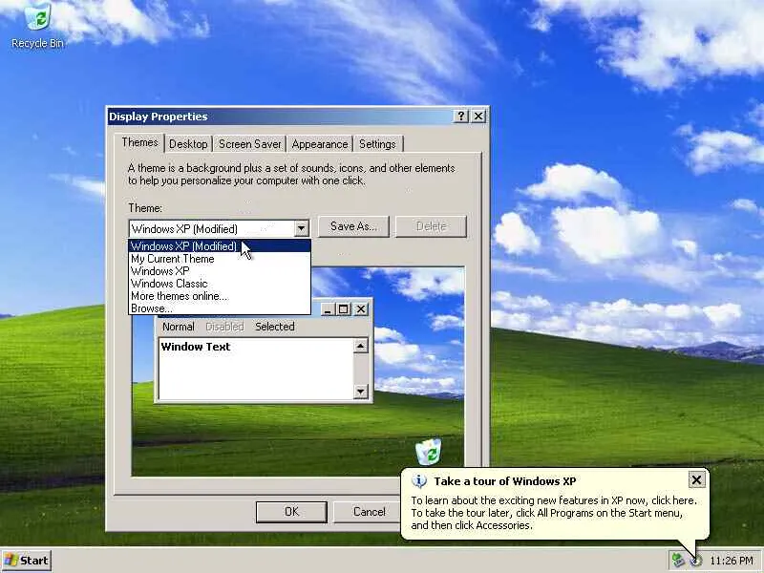Select Windows XP (Modified) in theme list
The width and height of the screenshot is (764, 573).
tap(220, 246)
